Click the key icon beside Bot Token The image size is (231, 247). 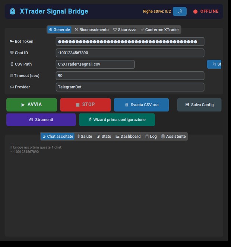click(12, 41)
